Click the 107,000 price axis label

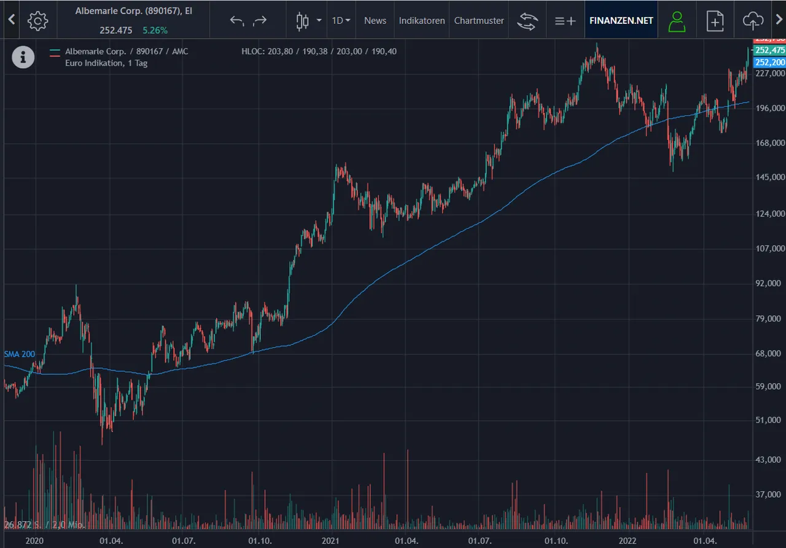pyautogui.click(x=770, y=249)
